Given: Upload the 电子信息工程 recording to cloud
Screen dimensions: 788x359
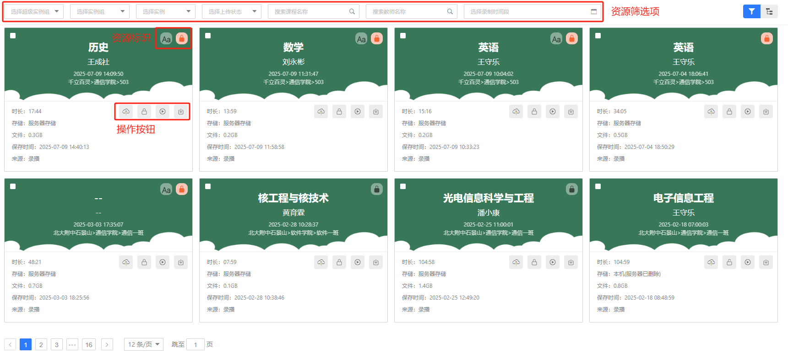Looking at the screenshot, I should pyautogui.click(x=711, y=262).
